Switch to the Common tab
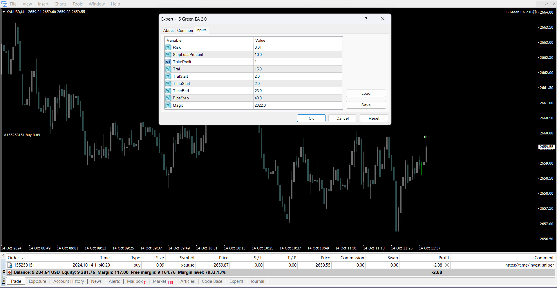The image size is (557, 288). pos(185,30)
